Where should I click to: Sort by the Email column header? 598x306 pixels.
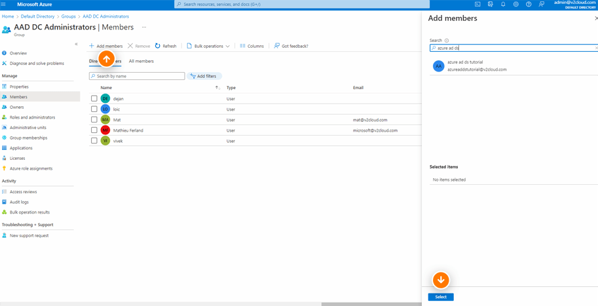358,88
